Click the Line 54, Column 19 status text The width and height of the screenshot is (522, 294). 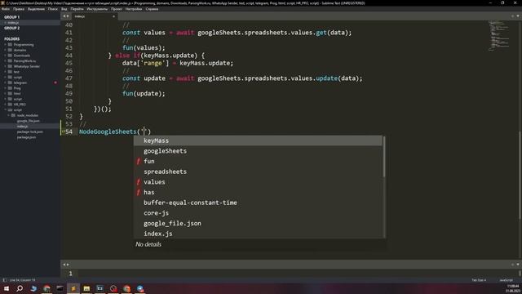tap(22, 280)
